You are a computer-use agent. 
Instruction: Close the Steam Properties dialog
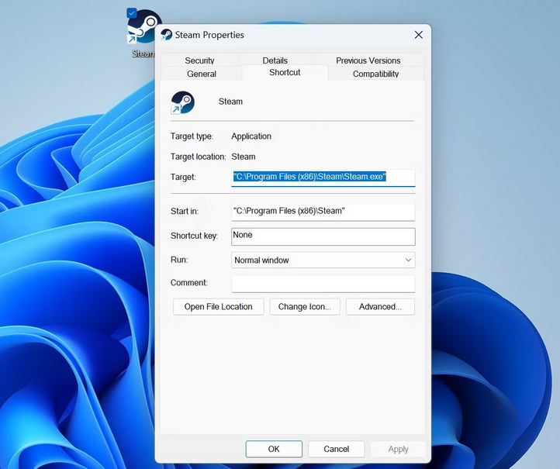419,35
